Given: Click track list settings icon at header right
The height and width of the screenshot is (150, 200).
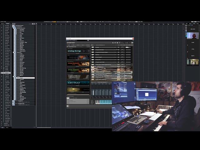Looking at the screenshot, I should pyautogui.click(x=34, y=24).
